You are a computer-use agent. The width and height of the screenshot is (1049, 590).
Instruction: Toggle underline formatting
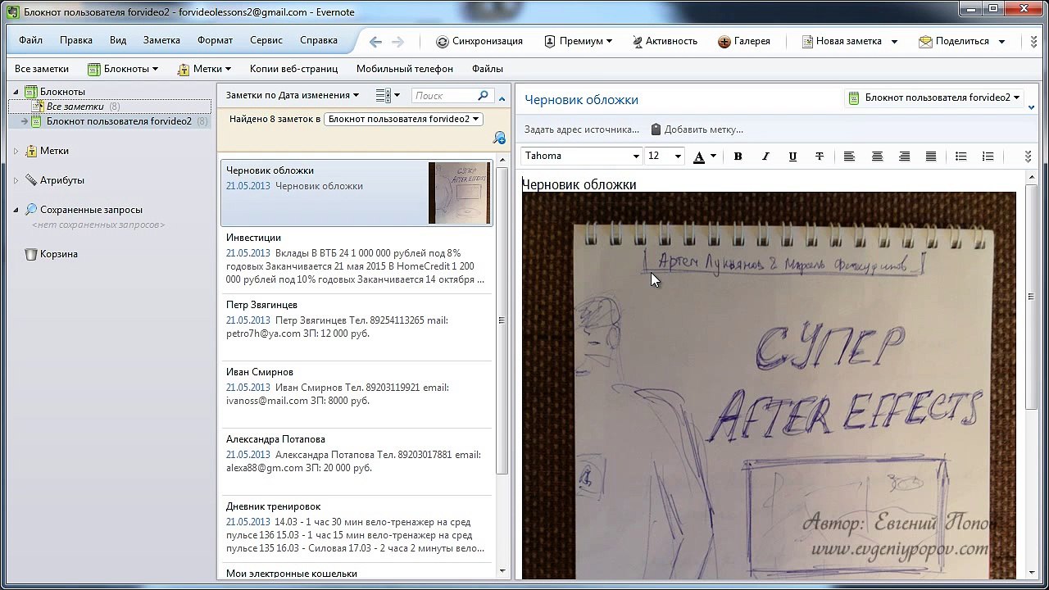click(792, 157)
